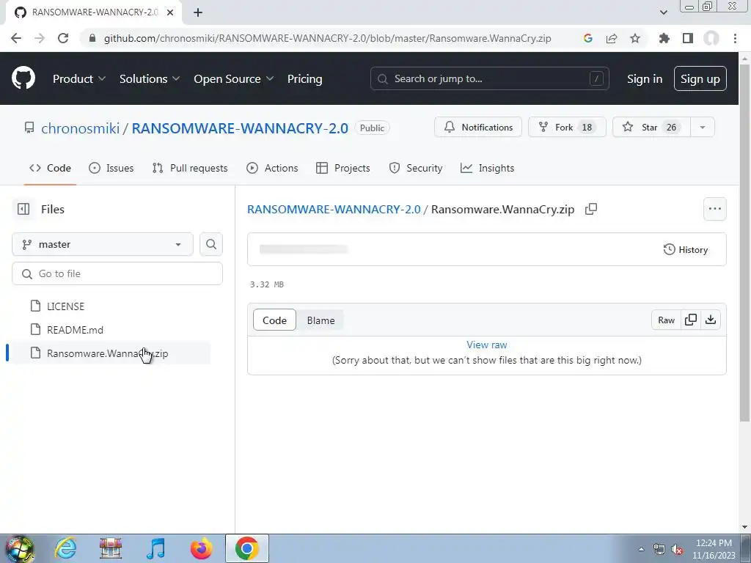The width and height of the screenshot is (751, 563).
Task: Show hidden tray icons arrow
Action: point(641,549)
